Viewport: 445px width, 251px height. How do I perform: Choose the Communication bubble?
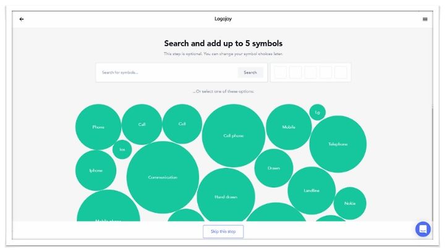(x=163, y=177)
